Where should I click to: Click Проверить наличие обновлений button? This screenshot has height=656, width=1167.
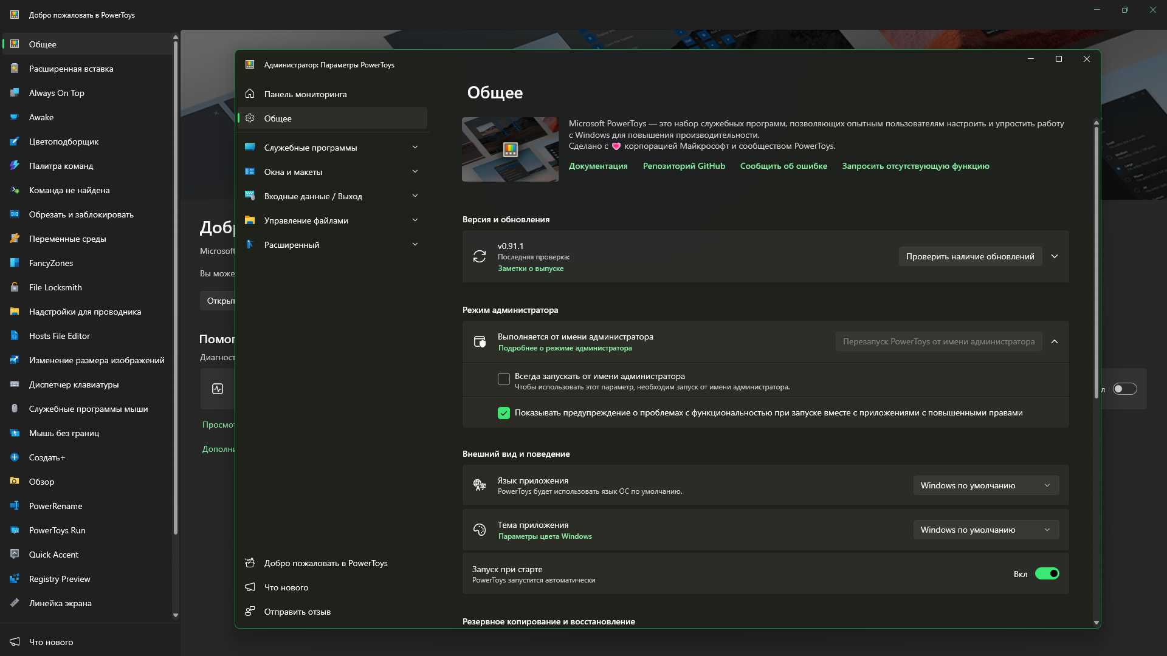click(x=970, y=256)
